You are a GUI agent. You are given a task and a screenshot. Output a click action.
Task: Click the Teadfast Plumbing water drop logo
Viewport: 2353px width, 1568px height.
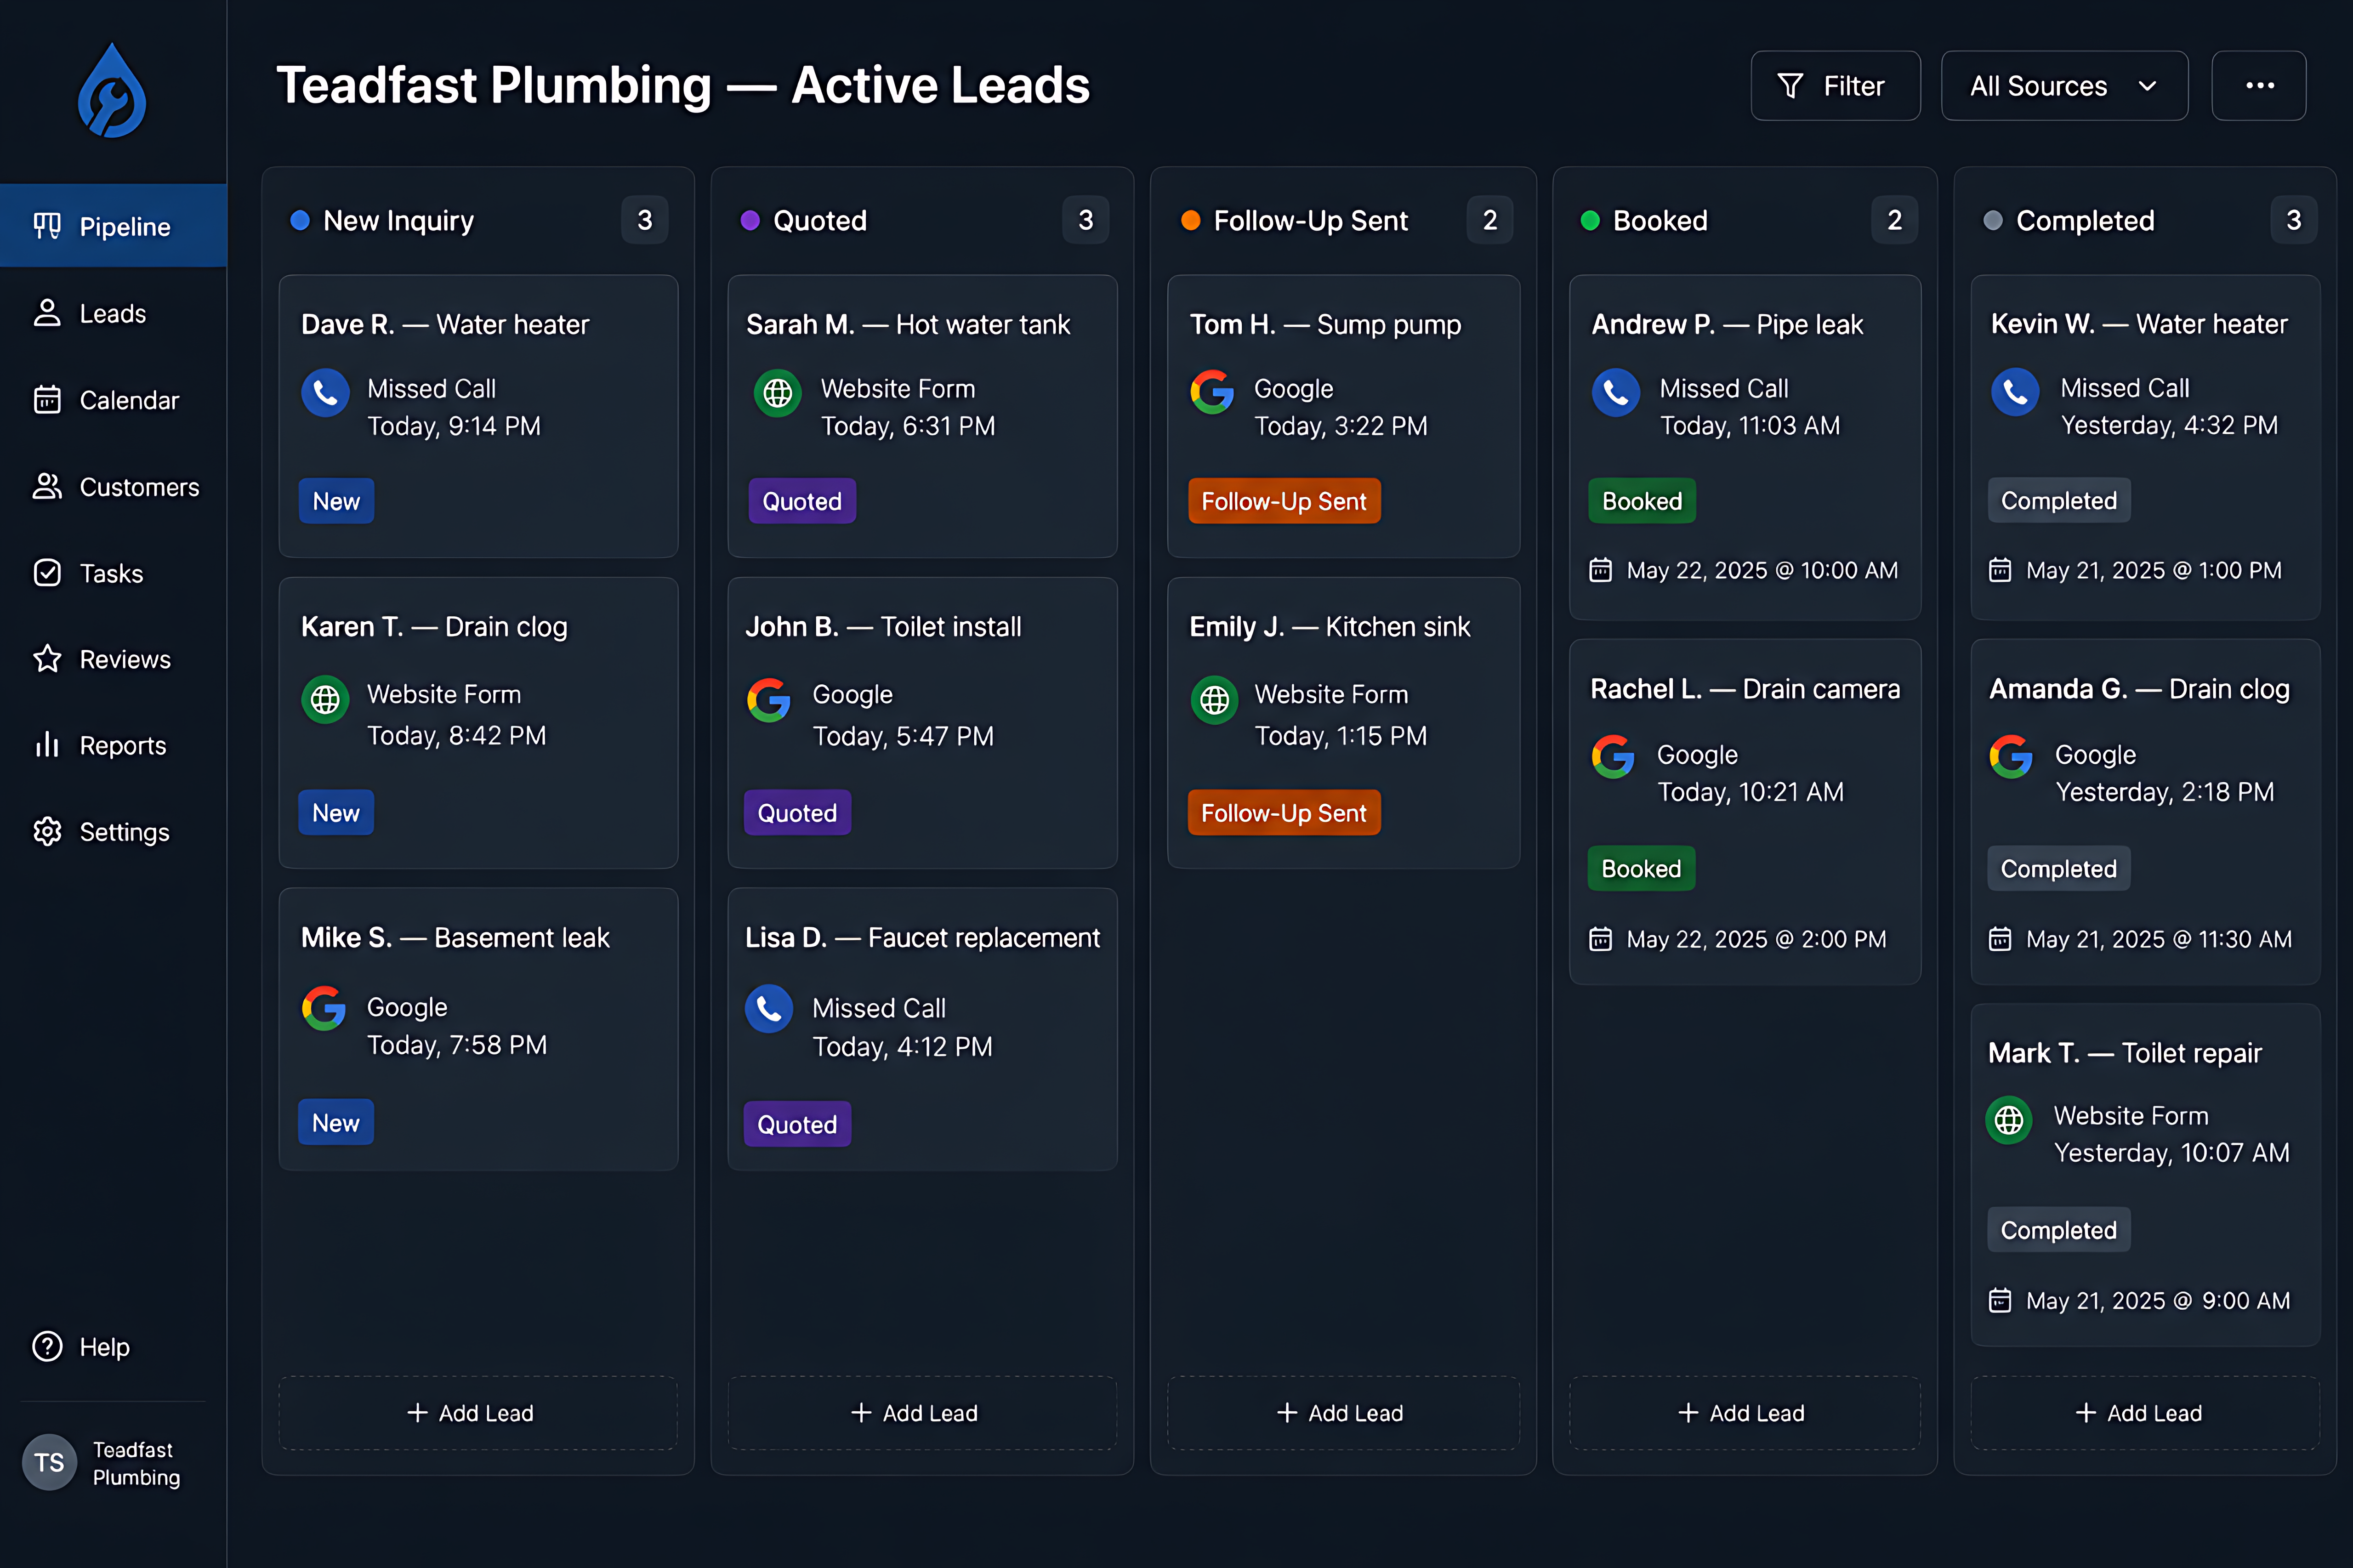112,91
